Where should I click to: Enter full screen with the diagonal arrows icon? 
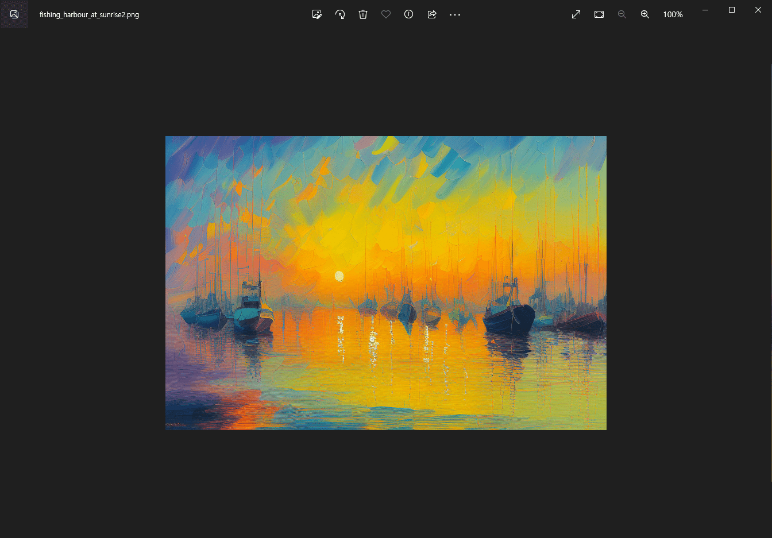tap(576, 14)
